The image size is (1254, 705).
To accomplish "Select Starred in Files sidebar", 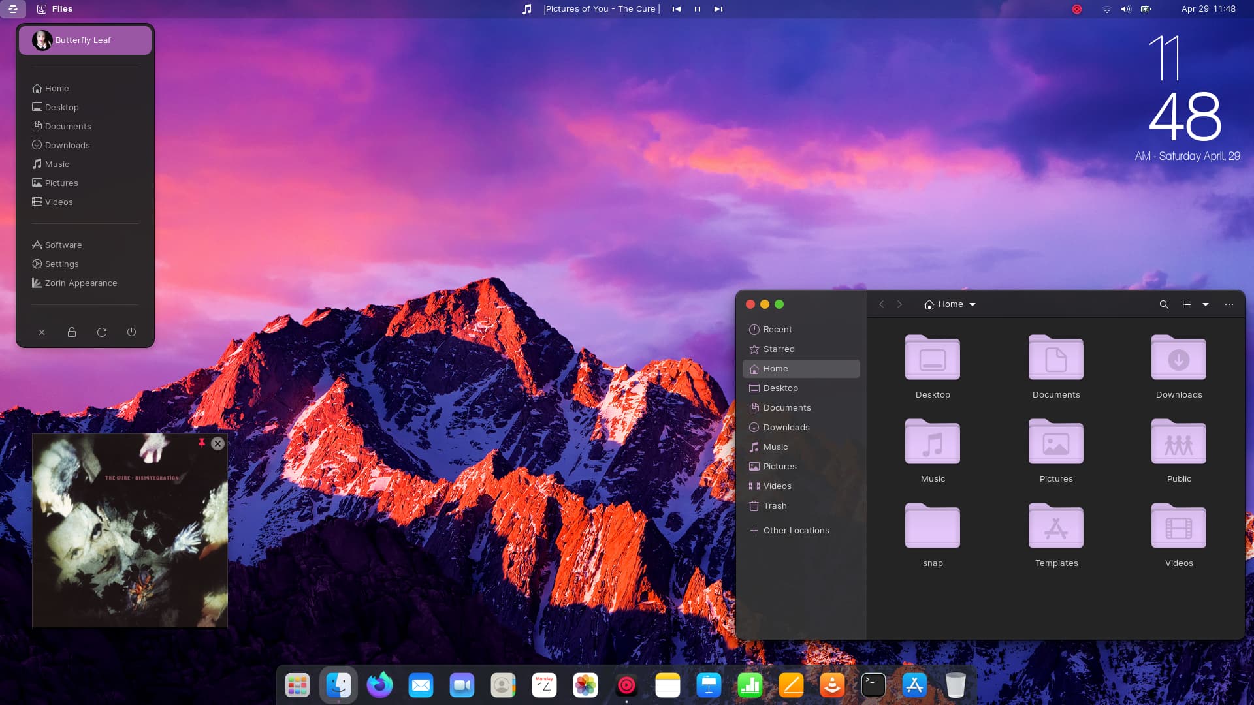I will click(x=779, y=349).
